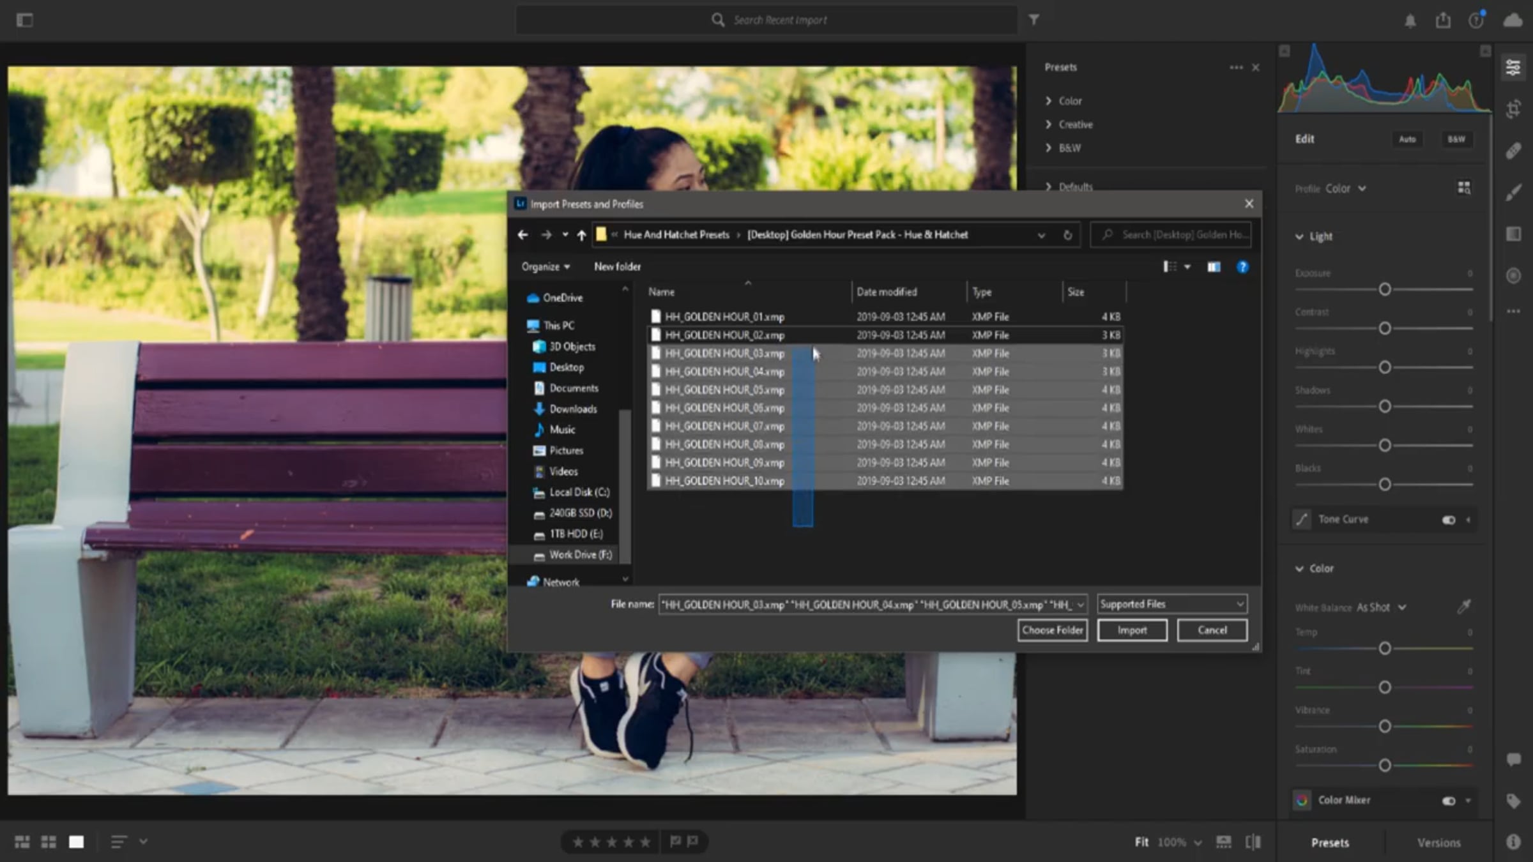Expand the Creative presets group

click(x=1075, y=125)
